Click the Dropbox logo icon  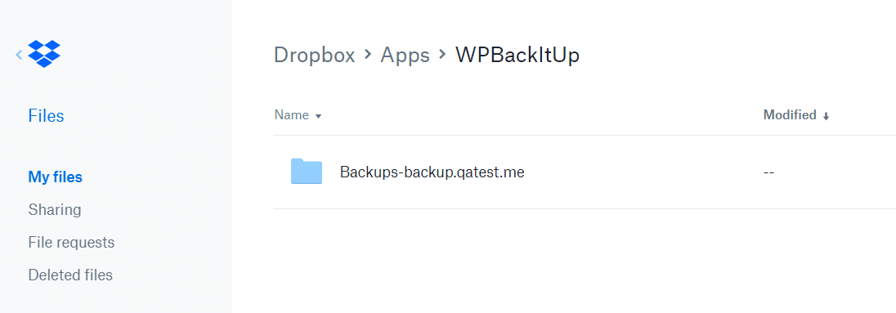(44, 54)
